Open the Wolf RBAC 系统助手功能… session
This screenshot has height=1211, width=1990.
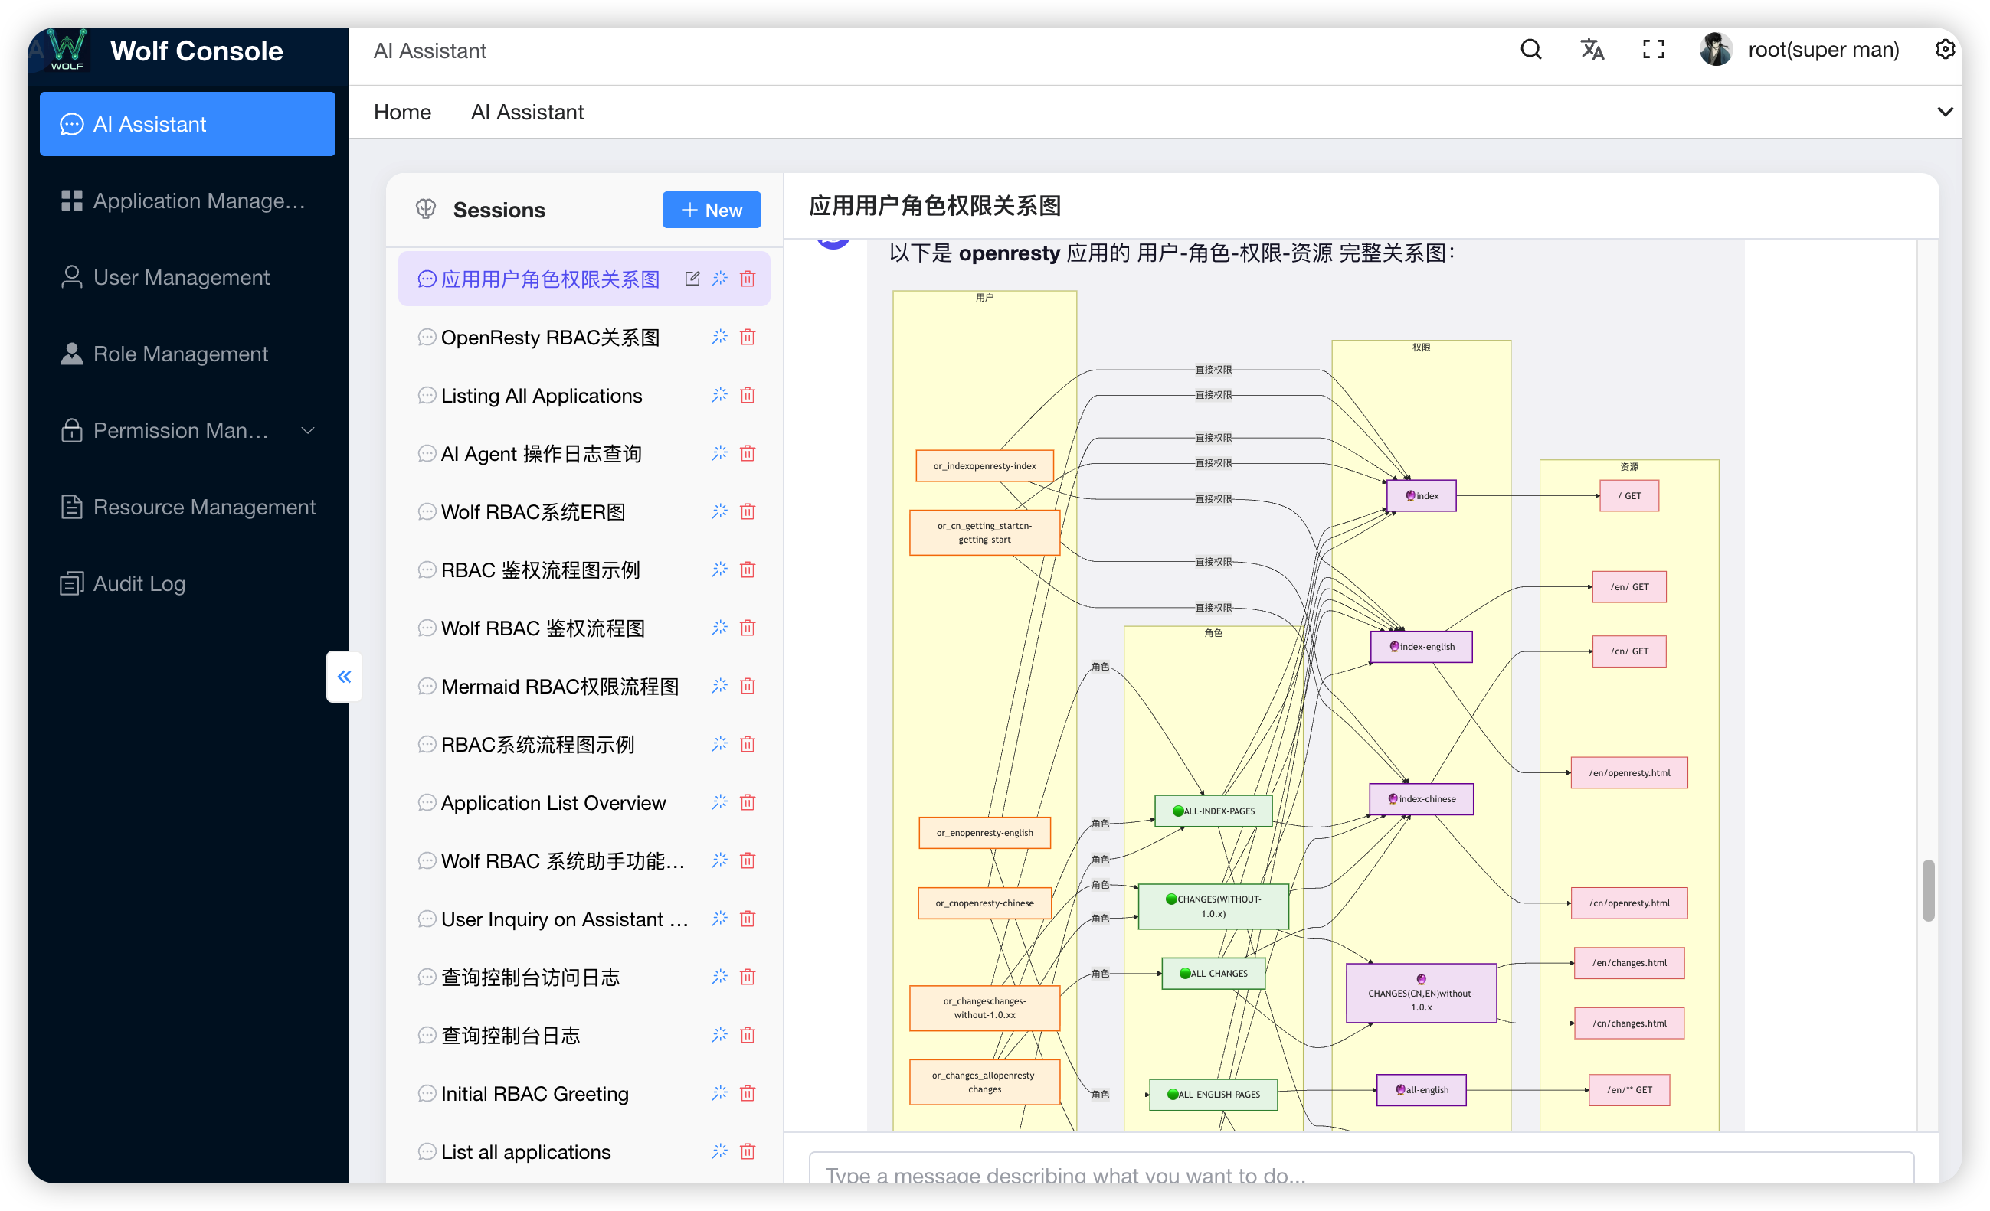584,860
